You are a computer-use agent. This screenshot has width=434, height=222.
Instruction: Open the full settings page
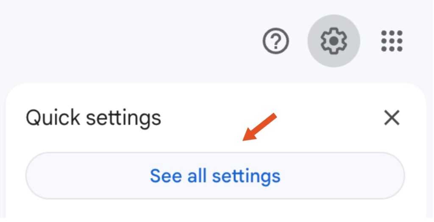(215, 175)
